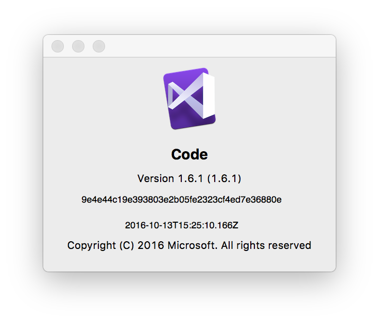
Task: Click the word "Version" in the version line
Action: pyautogui.click(x=156, y=178)
